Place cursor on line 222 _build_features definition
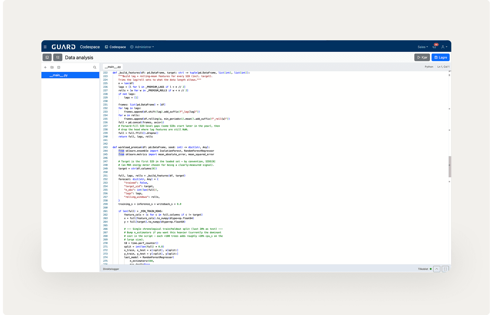493x315 pixels. coord(181,73)
